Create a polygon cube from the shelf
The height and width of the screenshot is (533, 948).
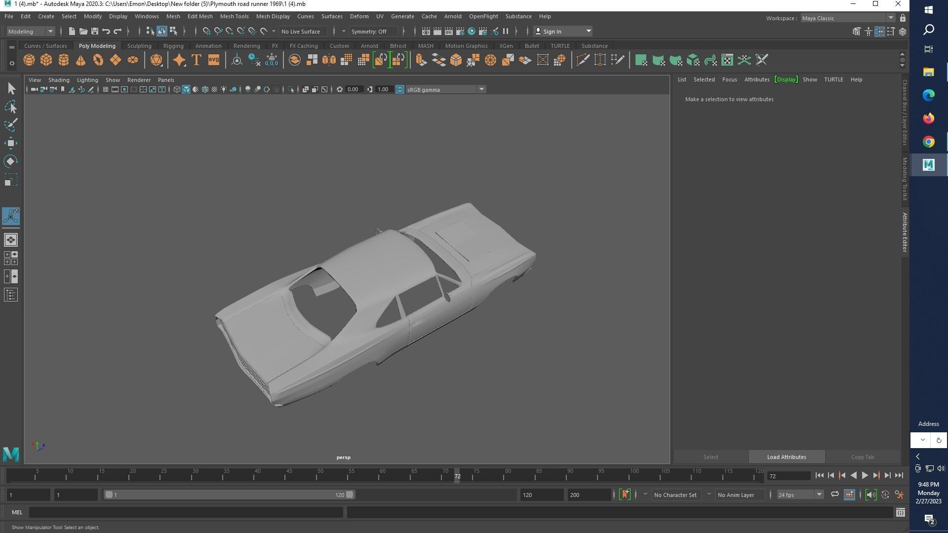[46, 60]
